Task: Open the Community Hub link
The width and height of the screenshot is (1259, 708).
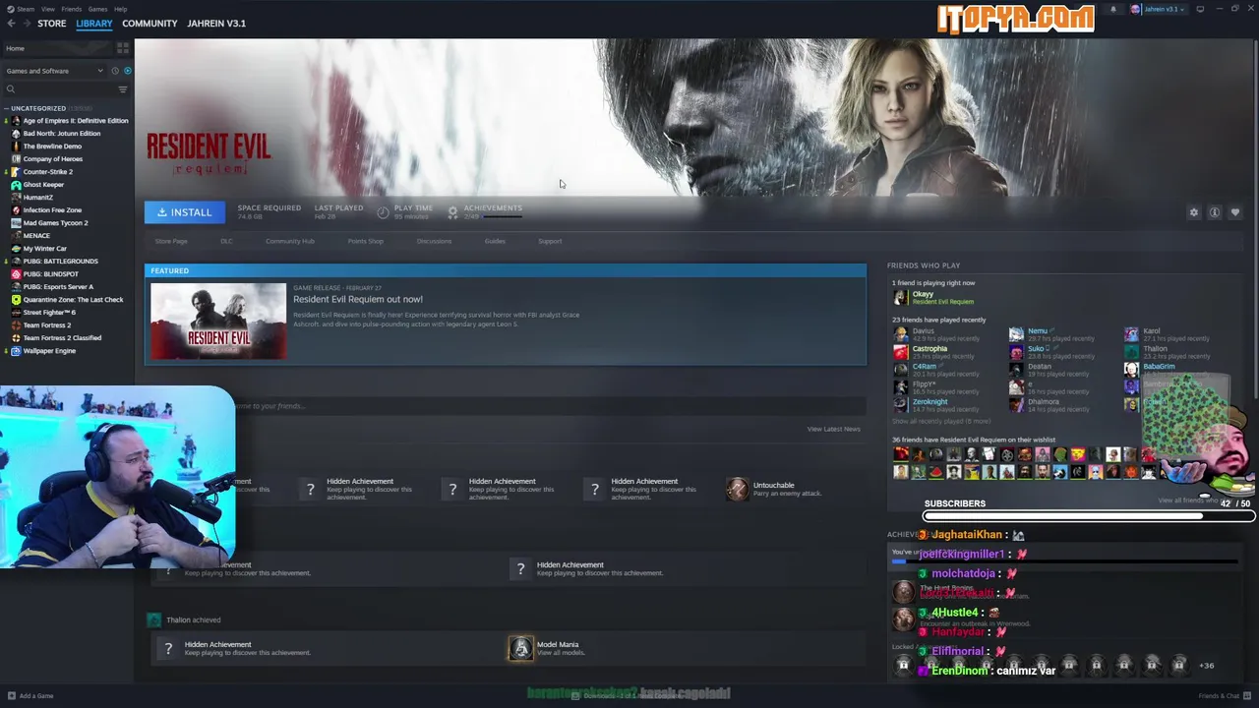Action: (x=290, y=242)
